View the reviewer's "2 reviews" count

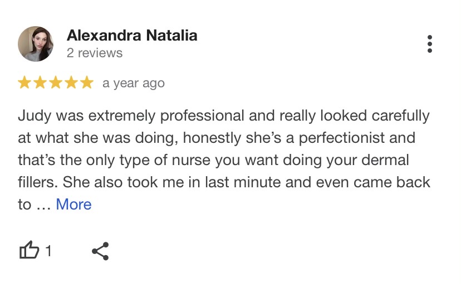click(x=95, y=53)
